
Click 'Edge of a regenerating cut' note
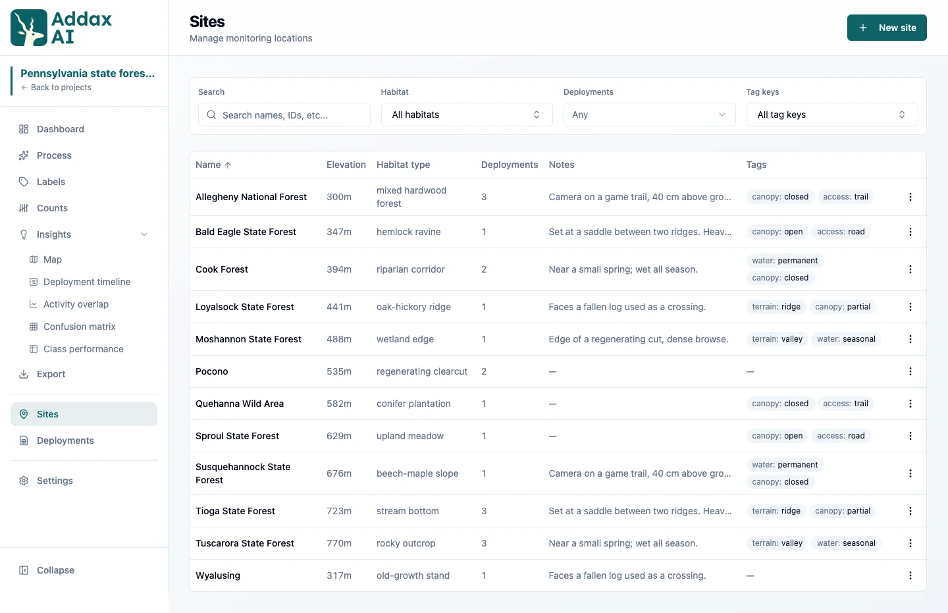pos(639,339)
